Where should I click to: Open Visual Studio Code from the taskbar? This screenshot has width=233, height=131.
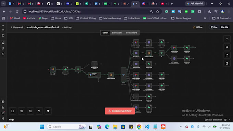147,127
